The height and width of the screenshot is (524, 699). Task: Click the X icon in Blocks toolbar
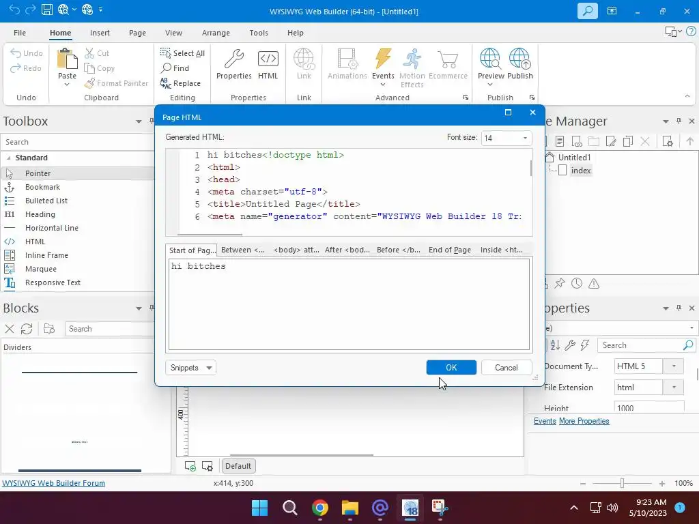pos(10,329)
